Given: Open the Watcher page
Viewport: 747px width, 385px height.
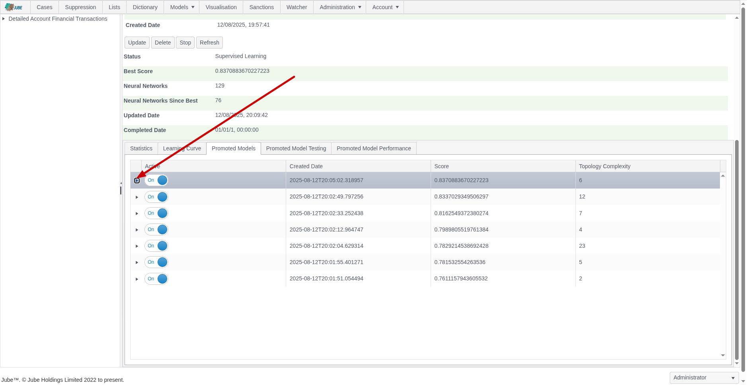Looking at the screenshot, I should click(296, 7).
